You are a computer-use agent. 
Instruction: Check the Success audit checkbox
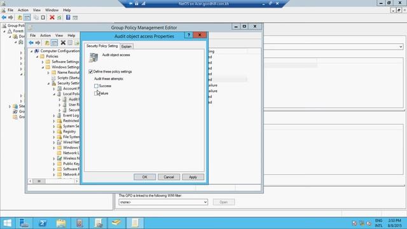tap(96, 86)
